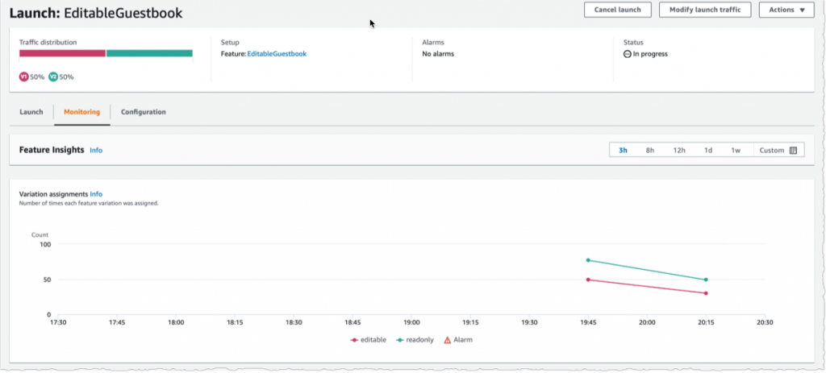Image resolution: width=826 pixels, height=373 pixels.
Task: Open the Configuration tab
Action: [x=144, y=112]
